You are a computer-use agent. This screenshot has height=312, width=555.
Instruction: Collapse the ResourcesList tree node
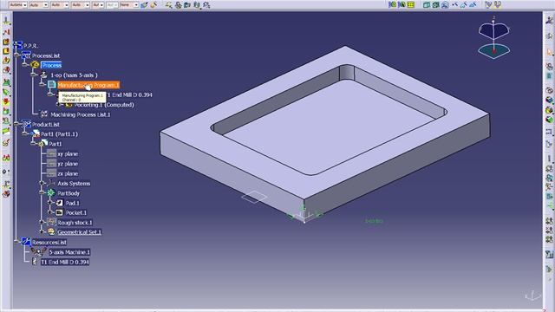point(16,242)
